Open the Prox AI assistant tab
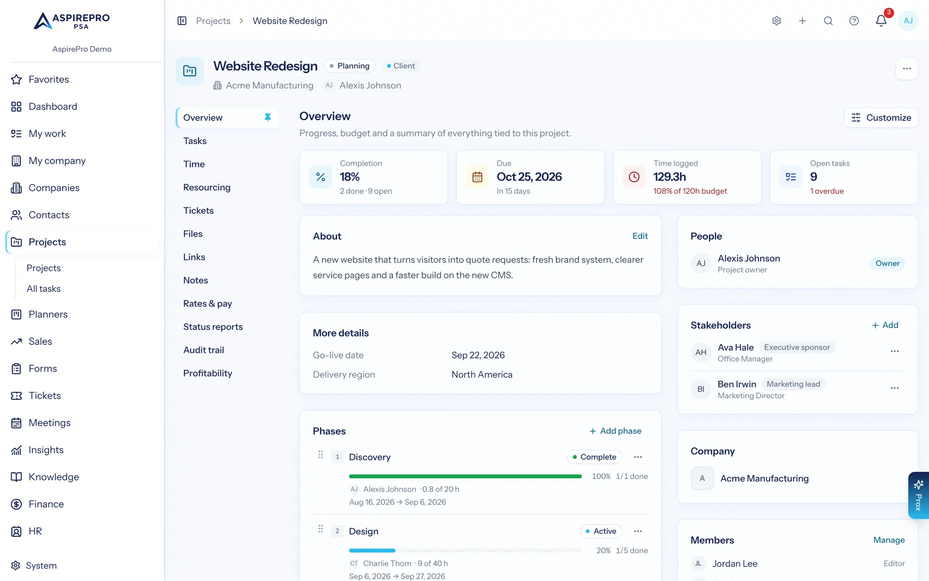Image resolution: width=929 pixels, height=581 pixels. pyautogui.click(x=918, y=495)
